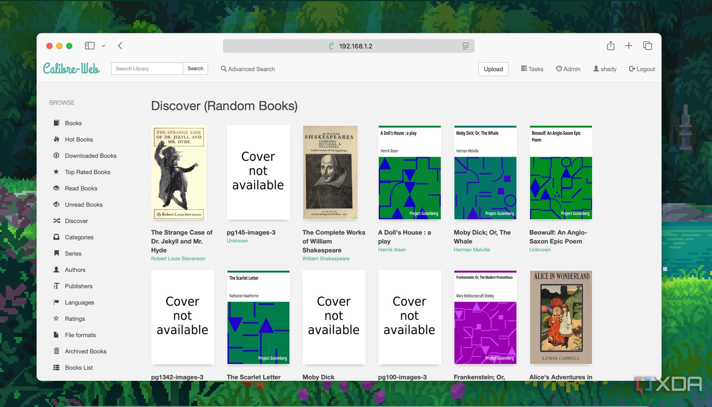Image resolution: width=712 pixels, height=407 pixels.
Task: Click the Publishers text icon
Action: coord(56,286)
